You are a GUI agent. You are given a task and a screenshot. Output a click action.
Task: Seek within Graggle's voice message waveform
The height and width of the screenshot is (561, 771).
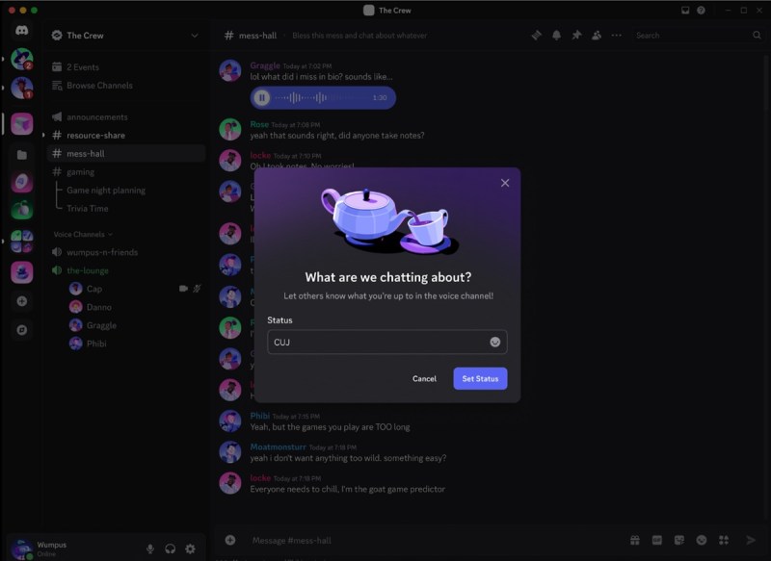coord(321,98)
